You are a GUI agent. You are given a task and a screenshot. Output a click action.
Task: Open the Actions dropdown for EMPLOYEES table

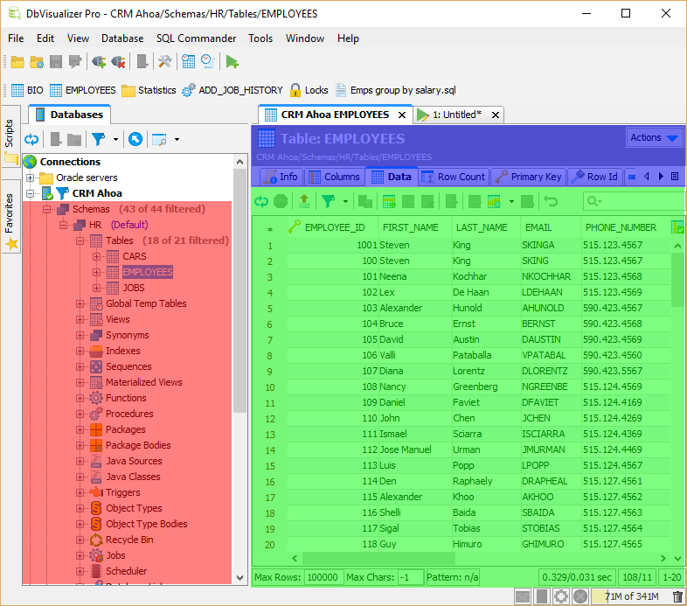pyautogui.click(x=655, y=137)
